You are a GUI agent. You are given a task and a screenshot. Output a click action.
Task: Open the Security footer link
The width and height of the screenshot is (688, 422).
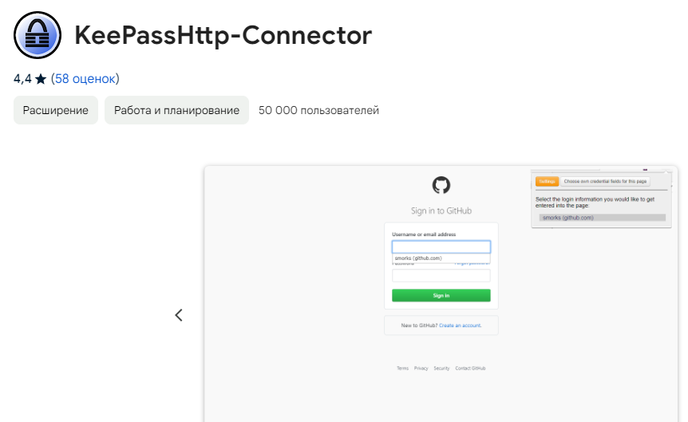441,369
